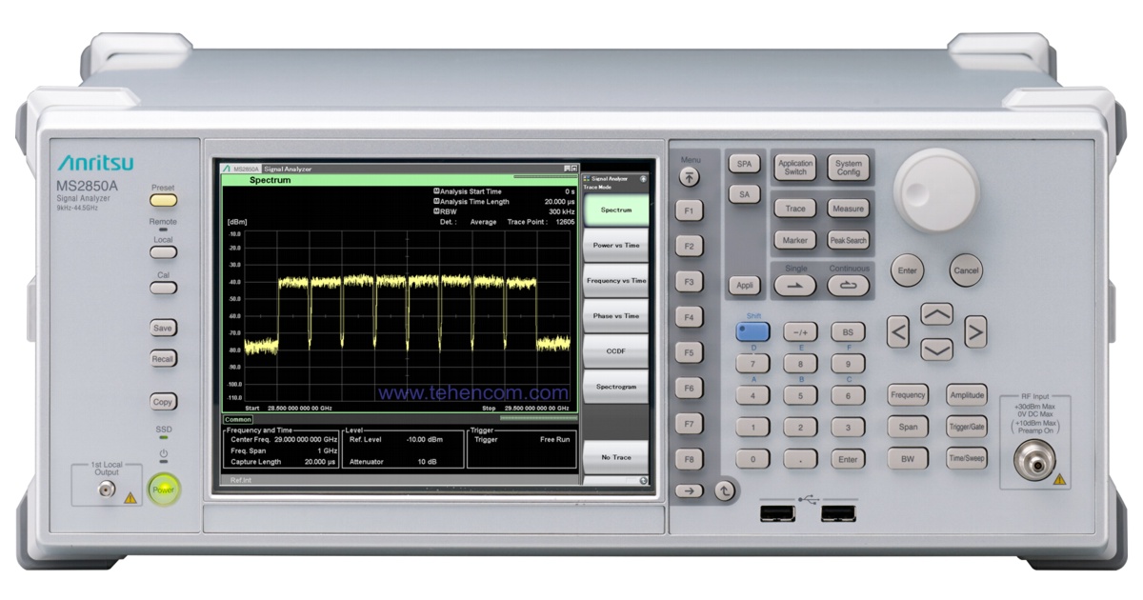Push the SA key
1143x600 pixels.
tap(744, 194)
